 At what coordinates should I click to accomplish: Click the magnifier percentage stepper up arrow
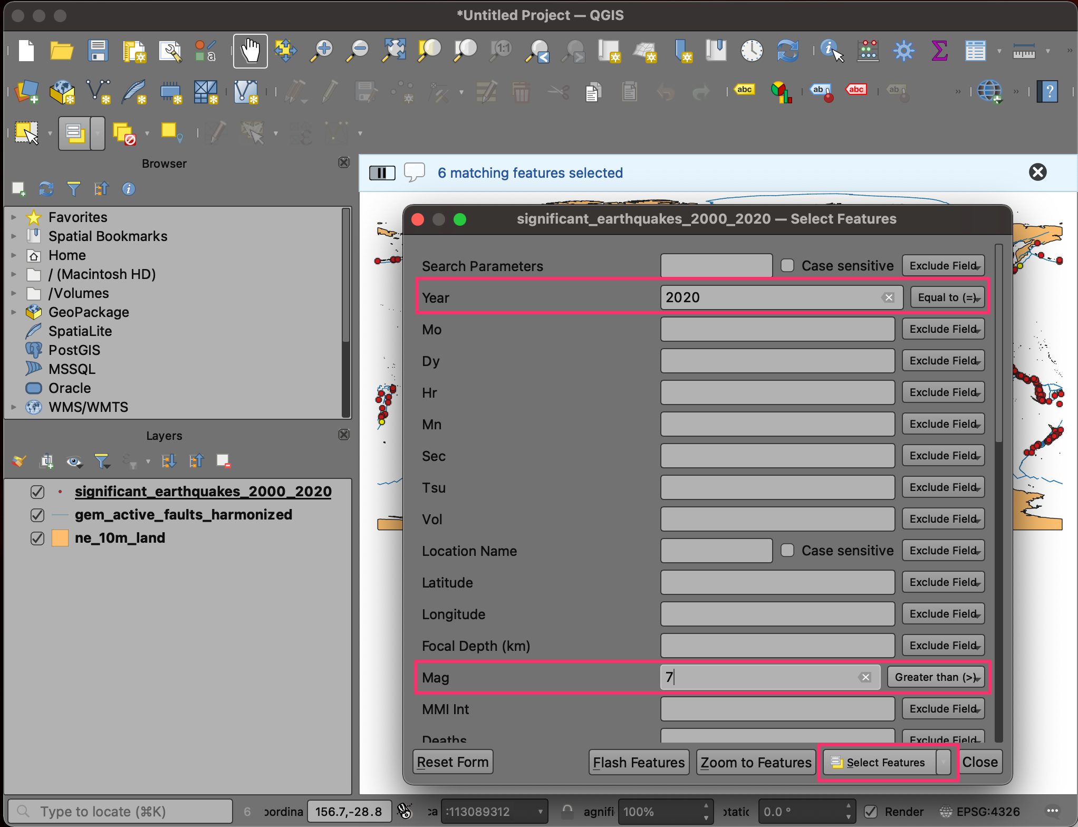706,806
